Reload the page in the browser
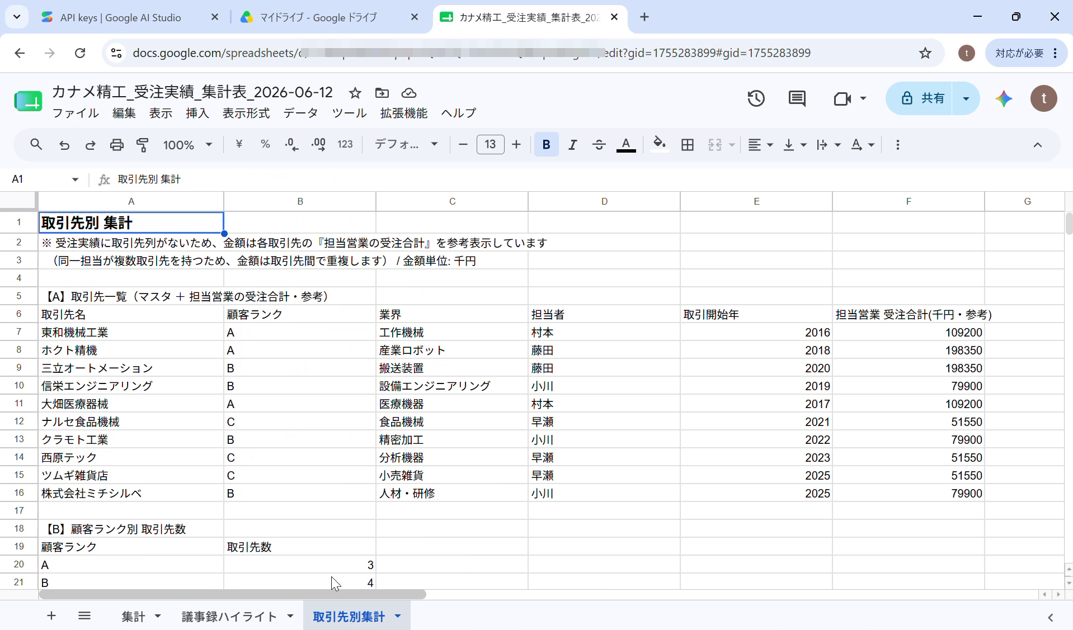1073x630 pixels. 80,53
